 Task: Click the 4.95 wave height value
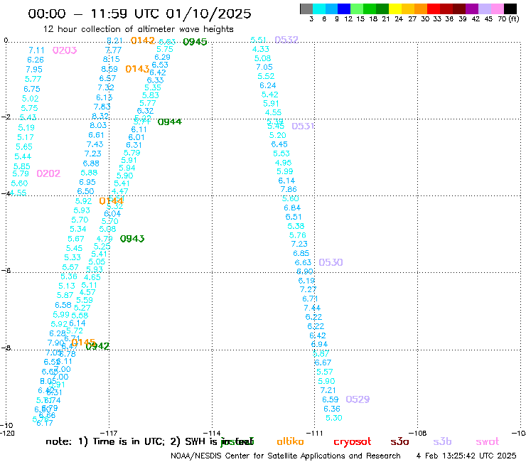(284, 163)
